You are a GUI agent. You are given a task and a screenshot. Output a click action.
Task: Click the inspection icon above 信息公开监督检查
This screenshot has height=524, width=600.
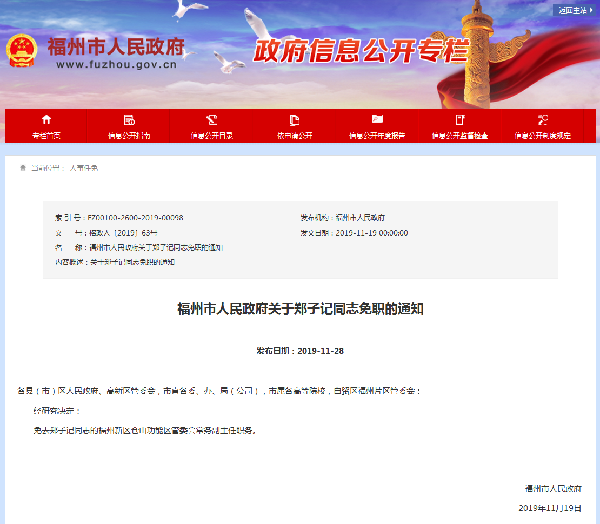point(459,119)
